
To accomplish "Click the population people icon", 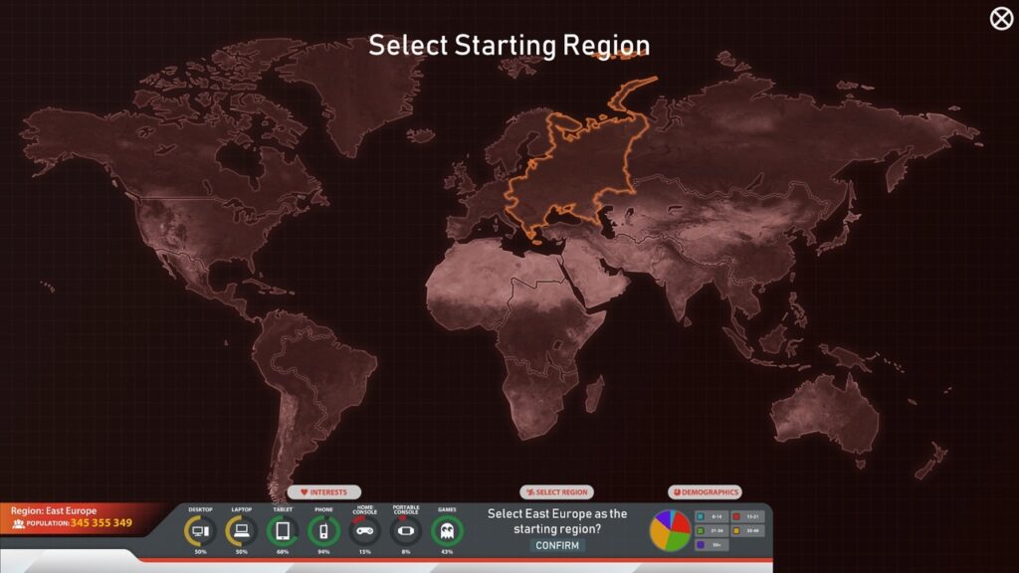I will tap(18, 523).
